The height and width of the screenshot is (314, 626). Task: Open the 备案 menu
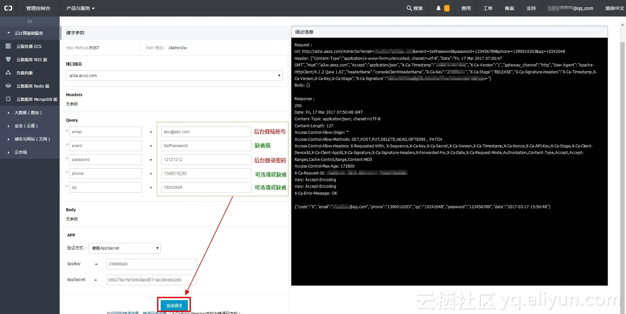pos(509,8)
